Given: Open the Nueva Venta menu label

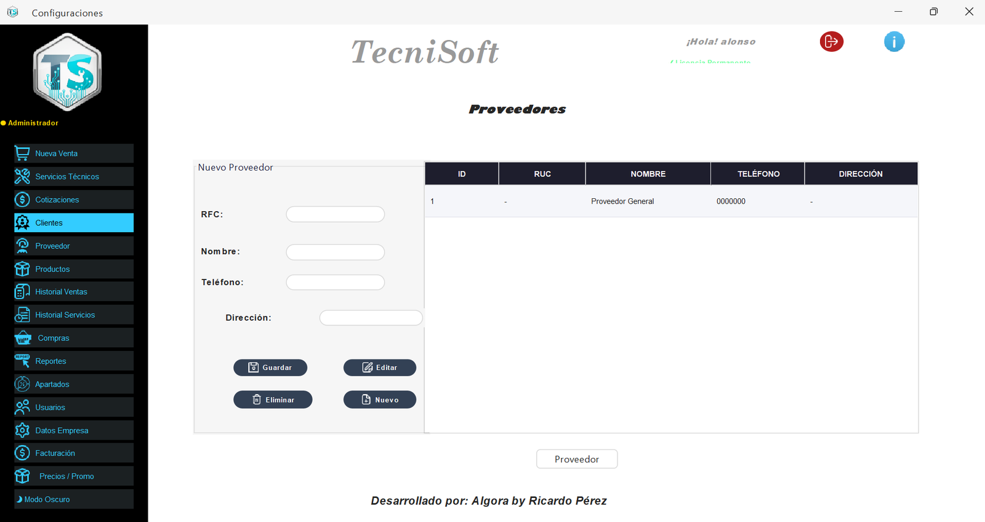Looking at the screenshot, I should tap(57, 153).
